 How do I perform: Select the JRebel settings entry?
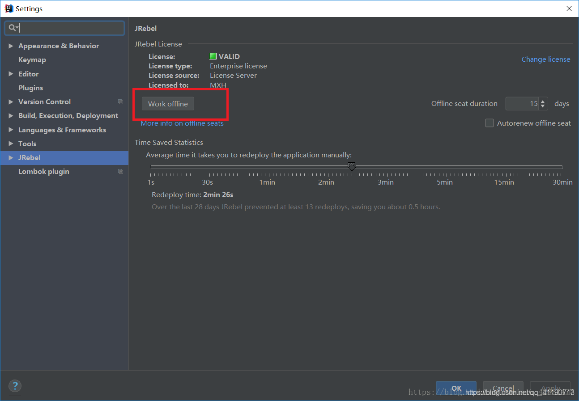tap(64, 158)
